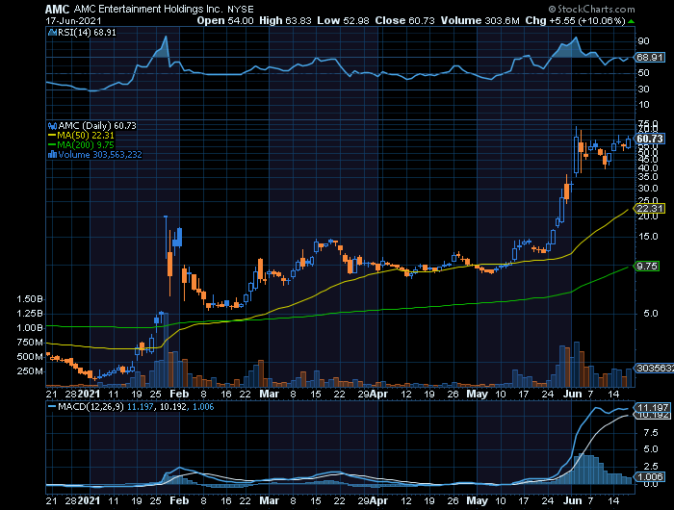
Task: Click Feb on the price panel date axis
Action: point(179,394)
